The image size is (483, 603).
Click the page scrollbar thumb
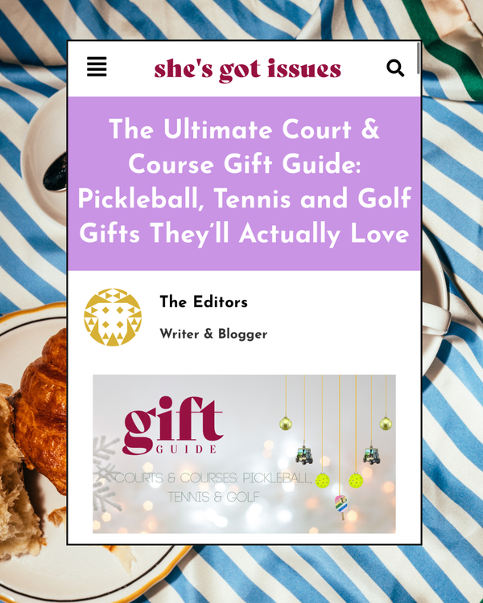(419, 58)
